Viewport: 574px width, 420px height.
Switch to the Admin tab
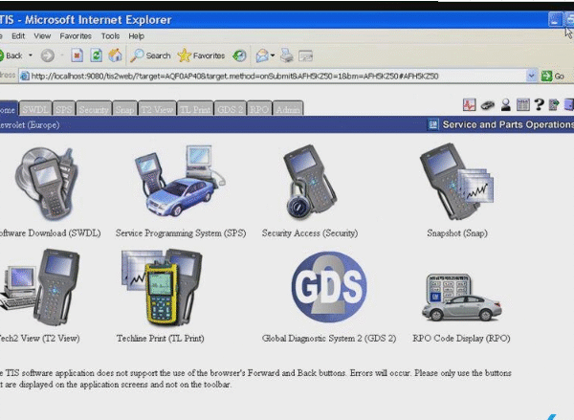coord(288,109)
